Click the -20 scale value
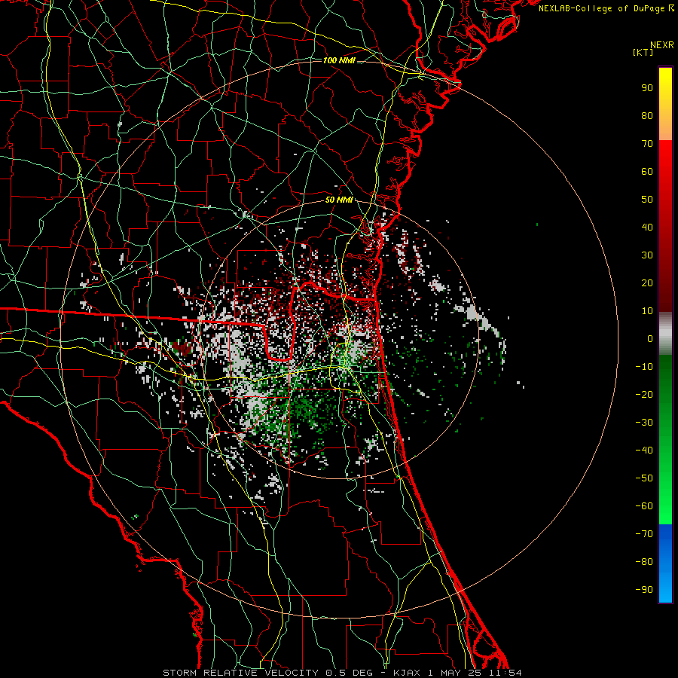The width and height of the screenshot is (678, 678). coord(644,395)
